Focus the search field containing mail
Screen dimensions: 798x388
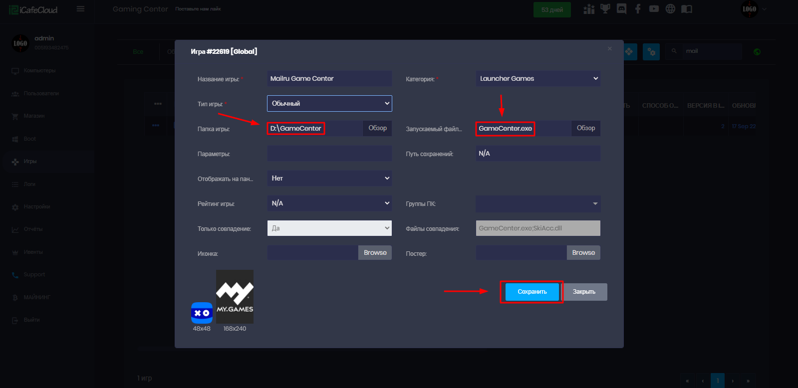tap(712, 51)
